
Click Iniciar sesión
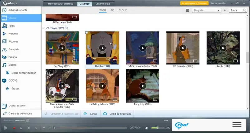(218, 3)
